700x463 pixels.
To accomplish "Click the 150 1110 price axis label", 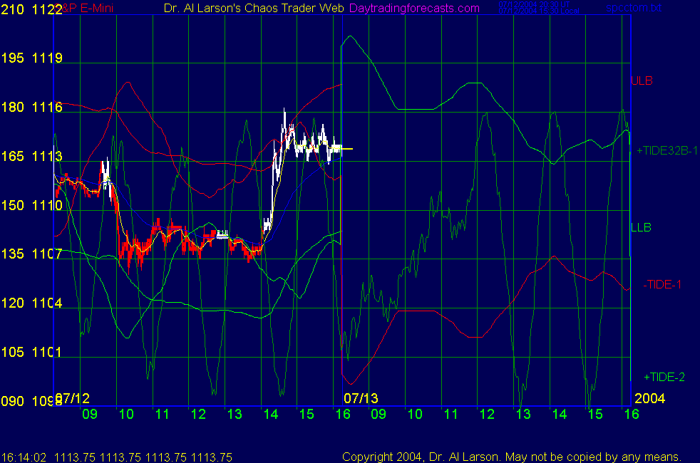I will 31,205.
